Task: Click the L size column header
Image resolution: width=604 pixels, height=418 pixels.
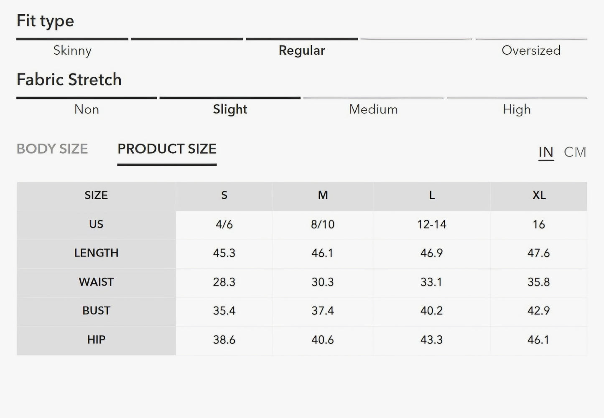Action: (431, 195)
